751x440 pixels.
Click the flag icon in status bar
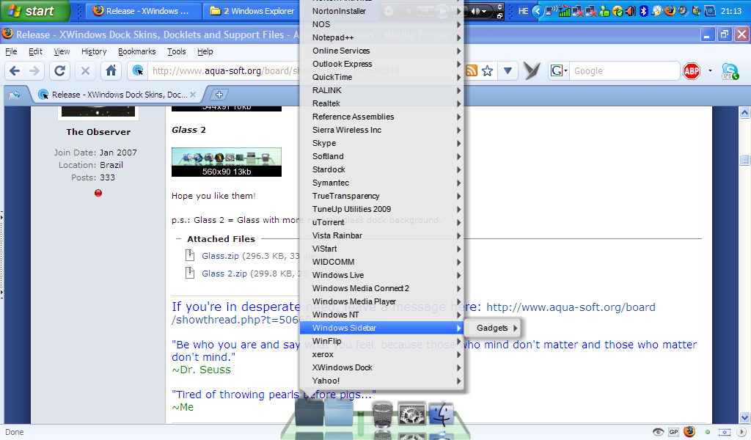[724, 432]
